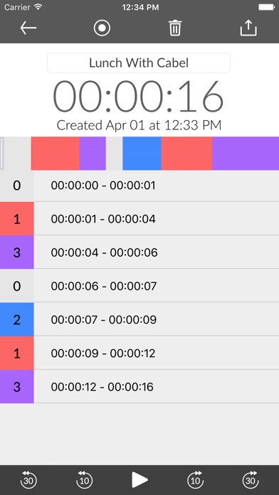Tap red speaker 1 swatch at 00:00:09
This screenshot has height=495, width=279.
click(x=17, y=353)
